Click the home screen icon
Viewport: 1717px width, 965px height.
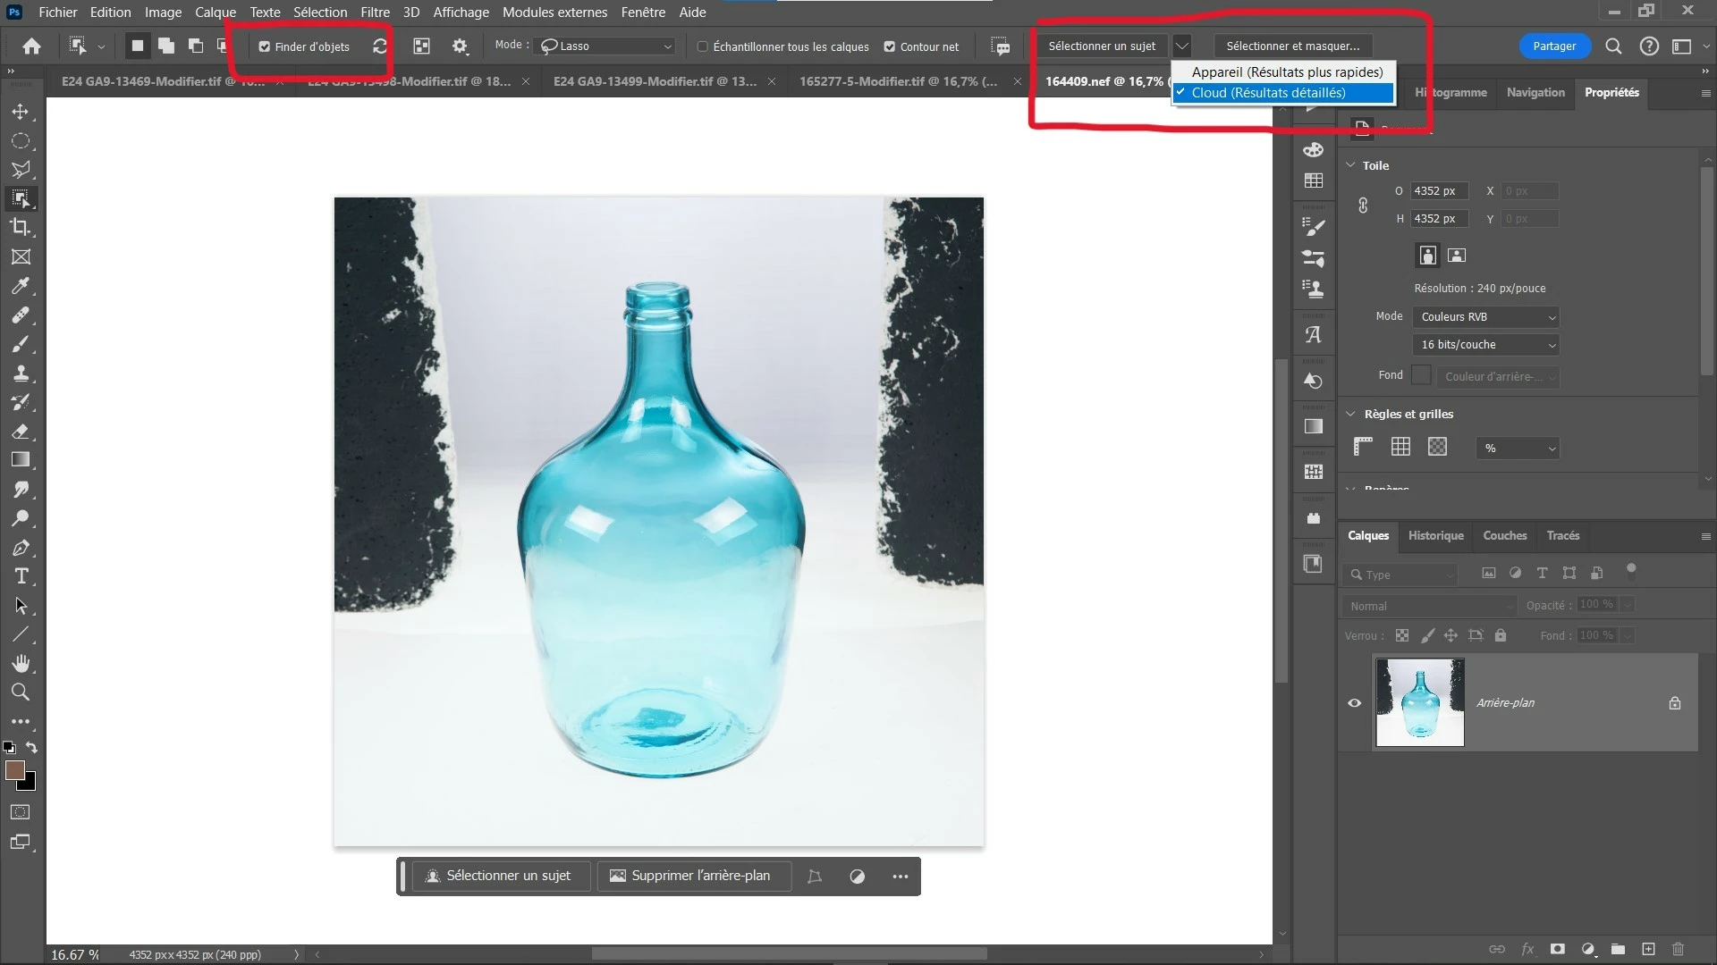click(x=31, y=46)
